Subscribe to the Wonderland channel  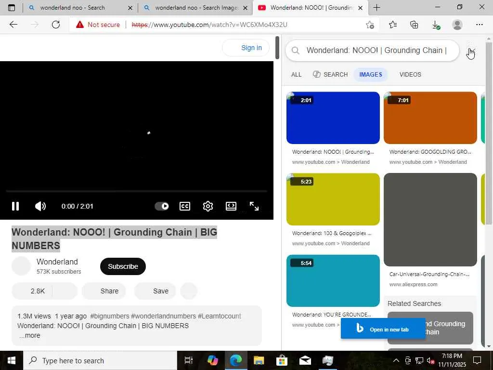tap(123, 266)
